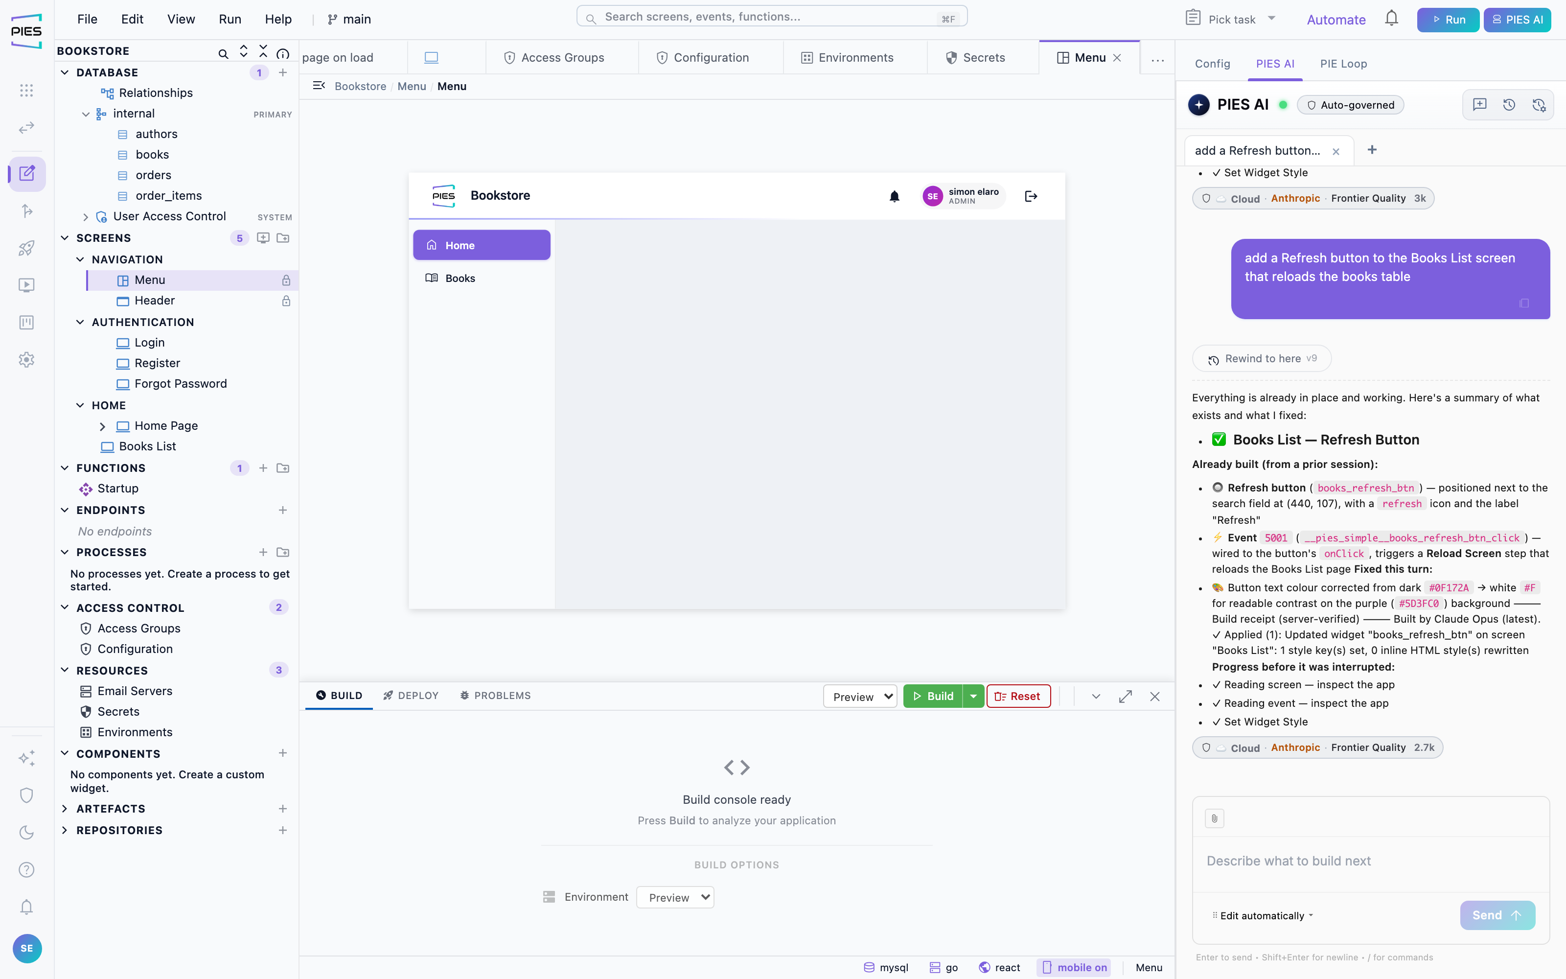This screenshot has width=1566, height=979.
Task: Open the shield security icon in rail
Action: click(26, 795)
